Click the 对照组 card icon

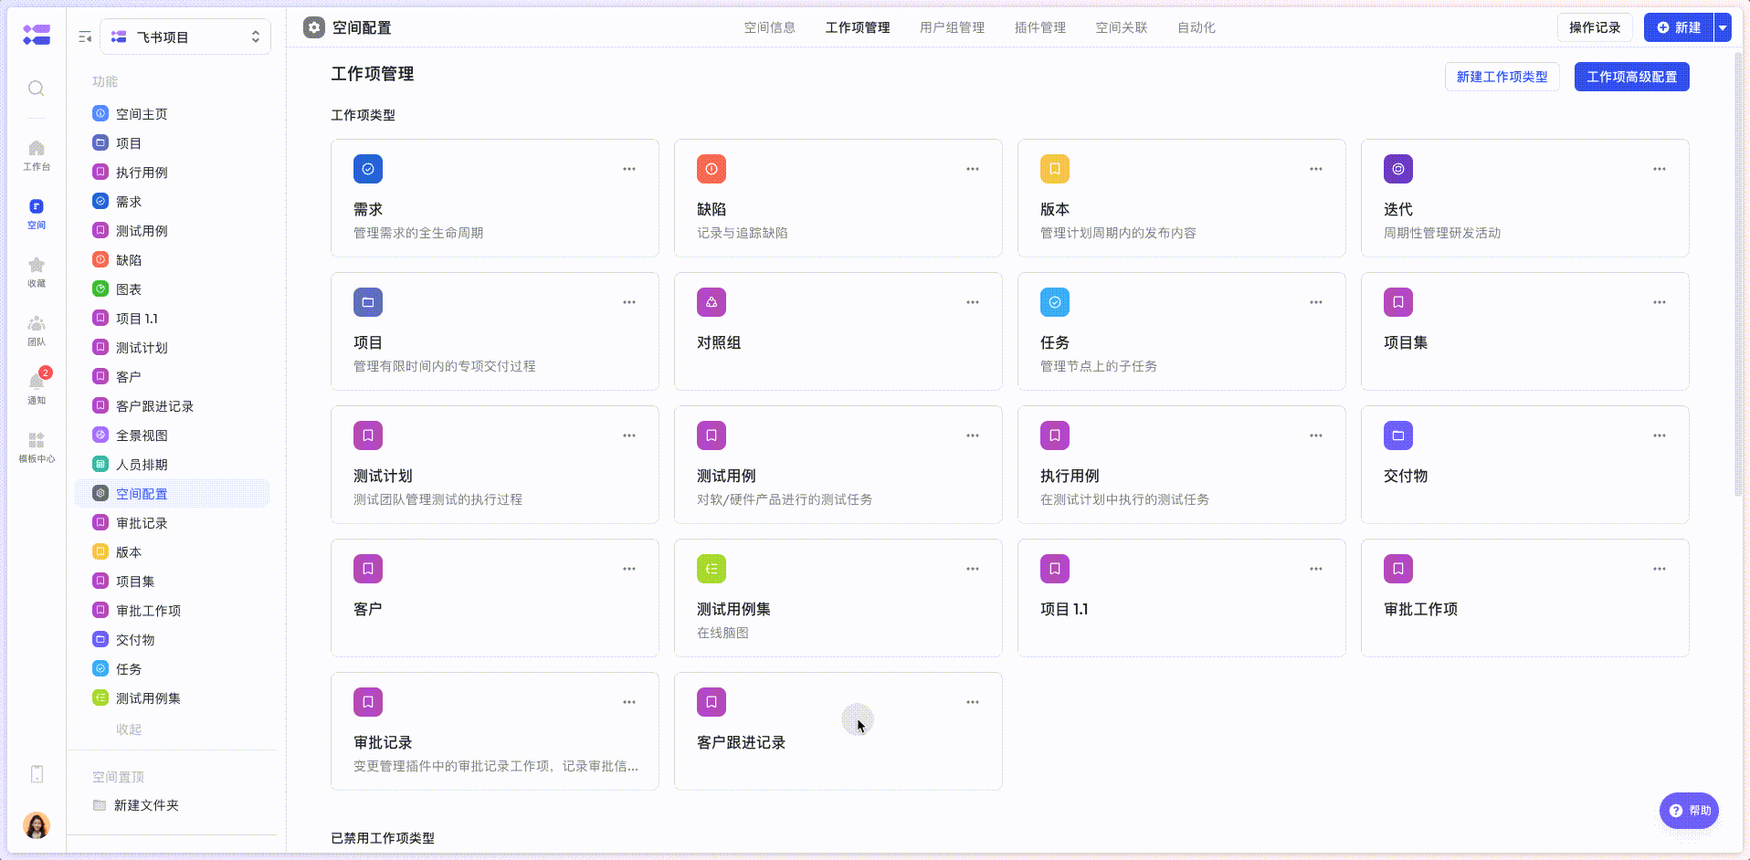(x=712, y=302)
